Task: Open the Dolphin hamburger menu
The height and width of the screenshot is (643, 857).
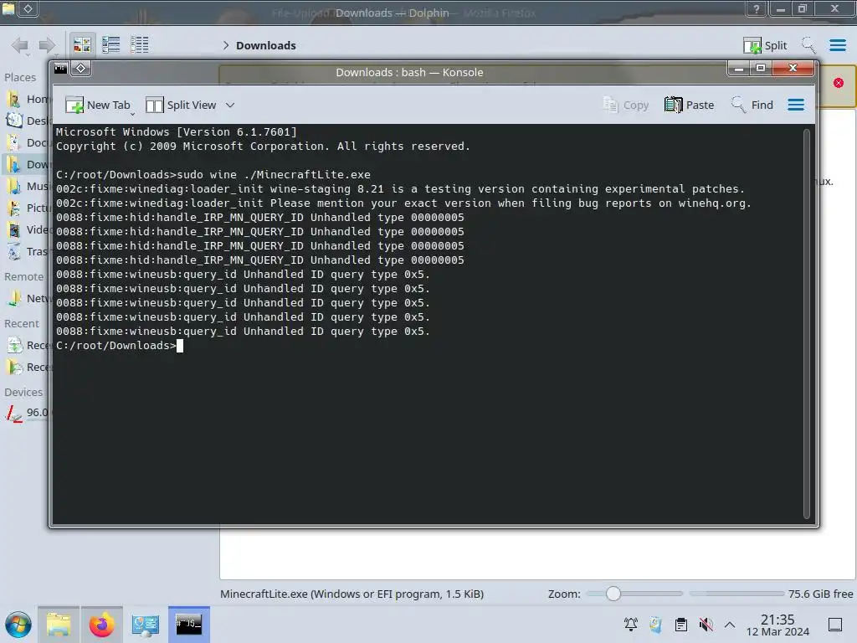Action: (x=837, y=45)
